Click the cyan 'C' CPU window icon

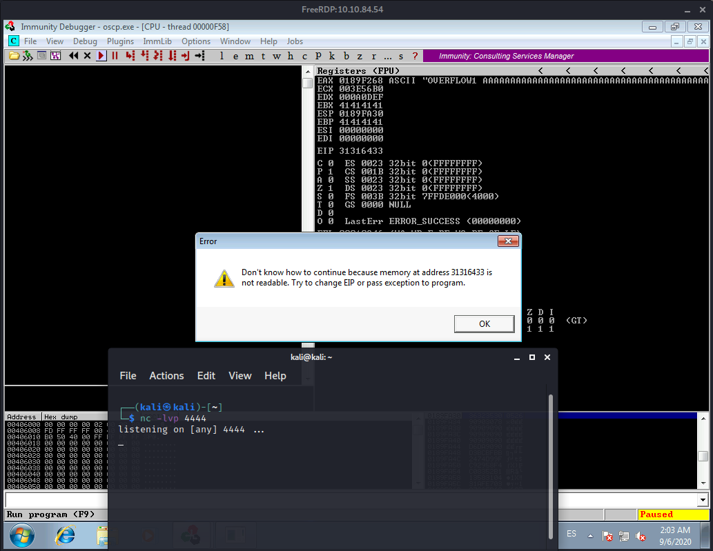14,41
